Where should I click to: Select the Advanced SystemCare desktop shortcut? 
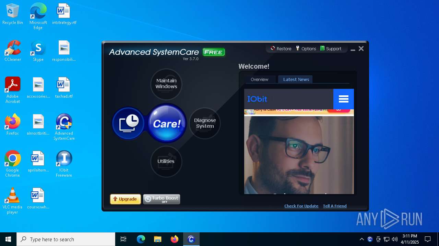(x=64, y=127)
